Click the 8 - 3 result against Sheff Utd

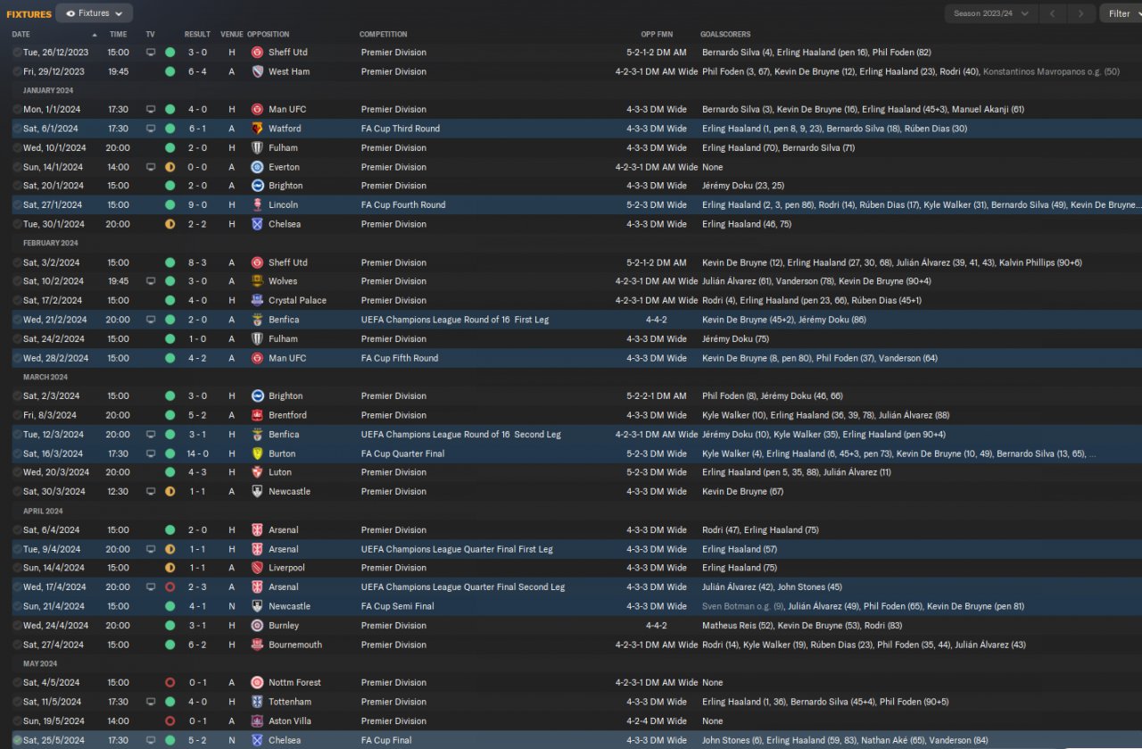coord(198,262)
